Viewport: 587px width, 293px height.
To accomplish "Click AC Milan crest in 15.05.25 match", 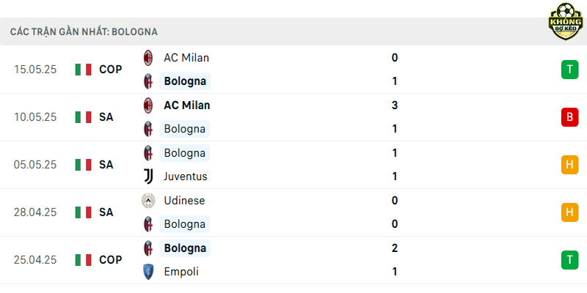I will (x=148, y=58).
